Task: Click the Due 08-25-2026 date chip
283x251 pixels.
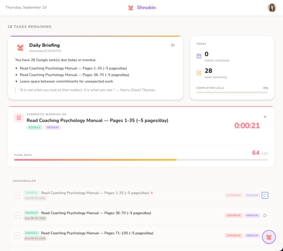Action: point(35,218)
